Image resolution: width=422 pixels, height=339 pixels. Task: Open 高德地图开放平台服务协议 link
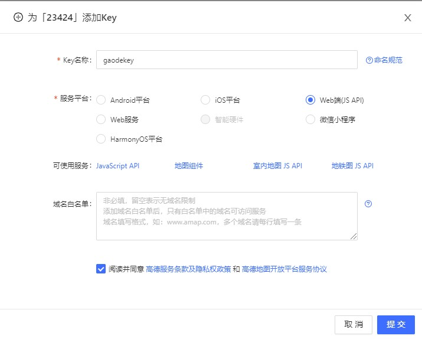coord(284,269)
